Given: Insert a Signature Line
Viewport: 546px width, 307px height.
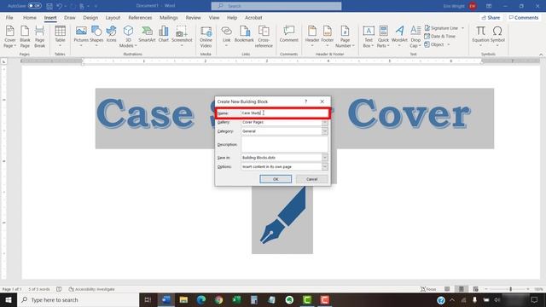Looking at the screenshot, I should (441, 28).
